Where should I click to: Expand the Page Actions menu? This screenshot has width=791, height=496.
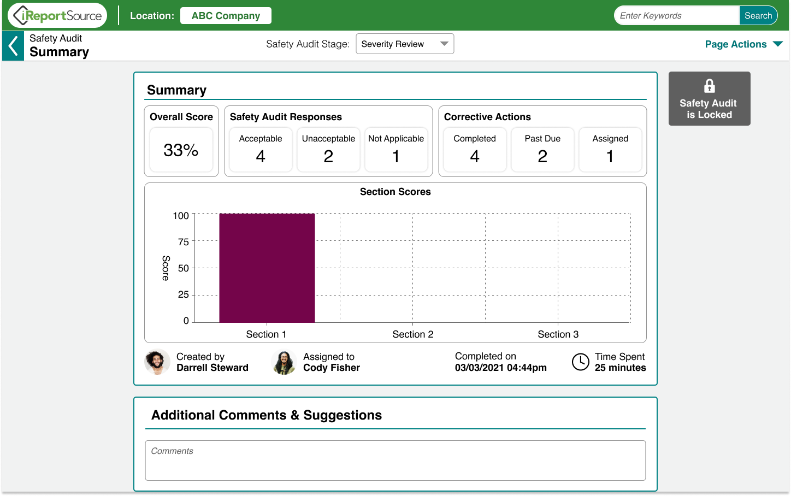click(x=743, y=44)
